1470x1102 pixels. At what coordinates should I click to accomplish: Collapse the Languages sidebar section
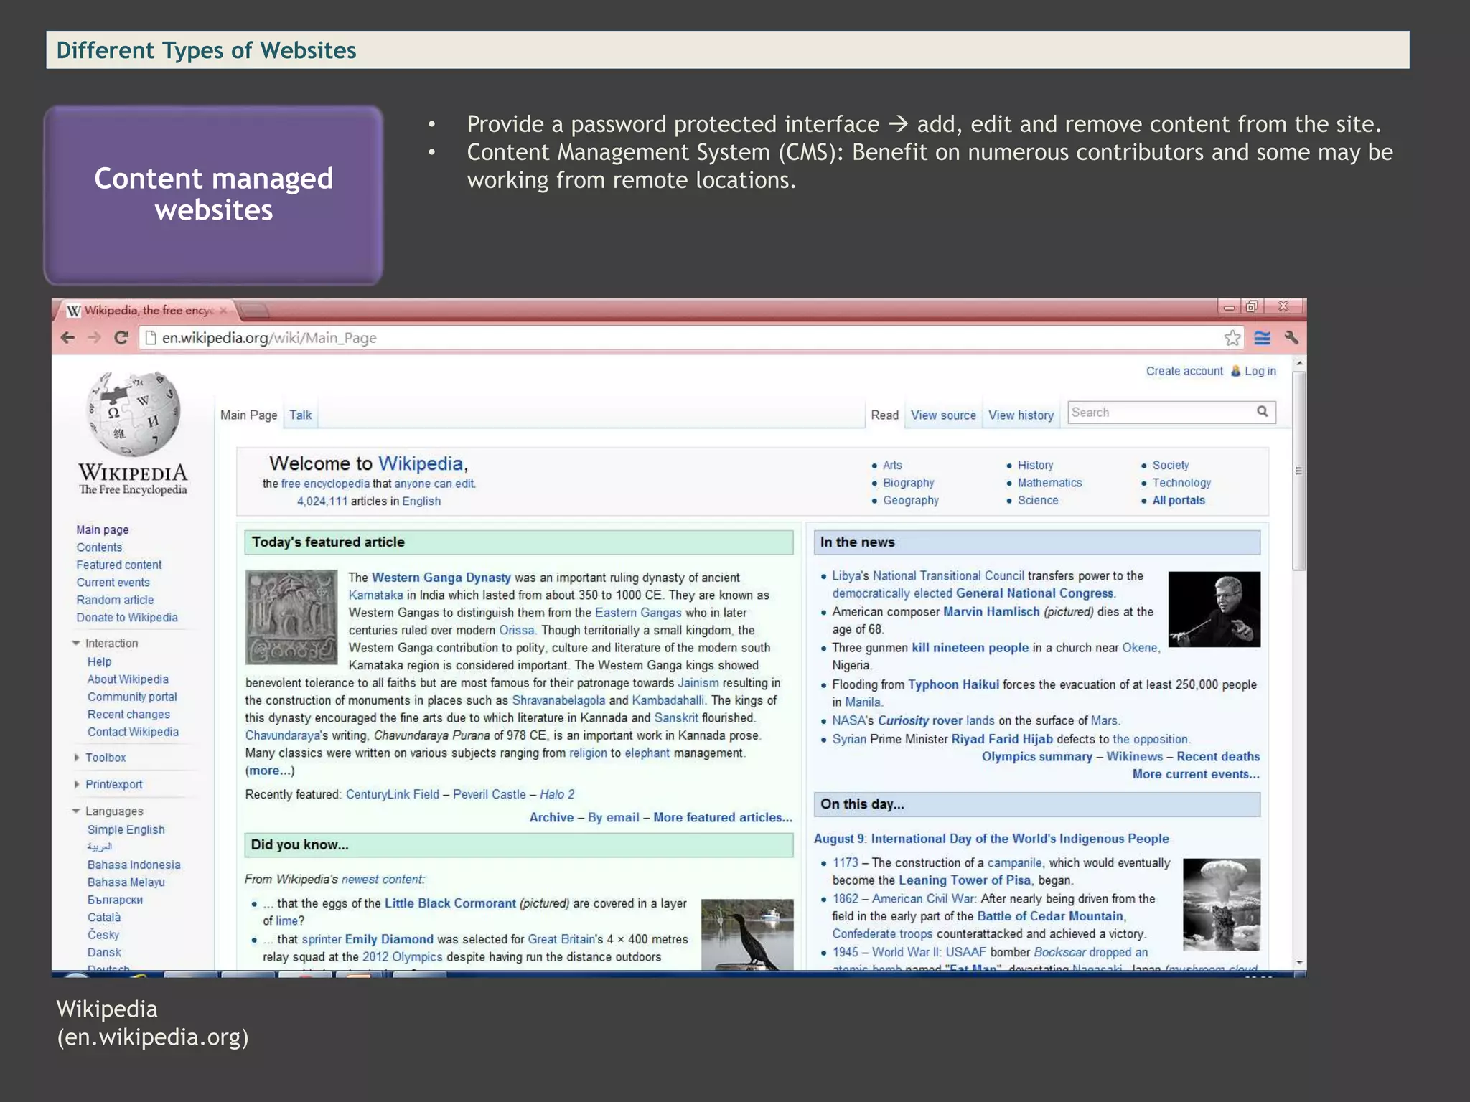76,811
